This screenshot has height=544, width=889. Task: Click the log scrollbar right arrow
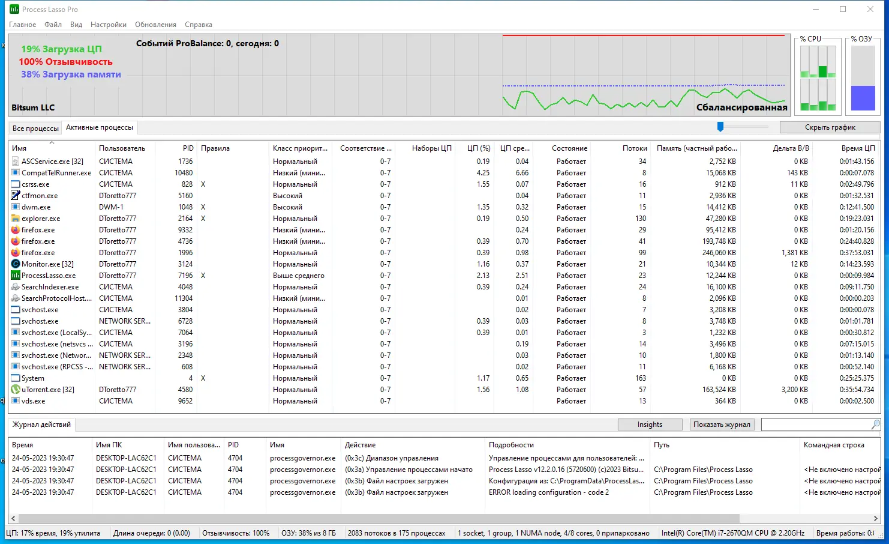coord(876,518)
